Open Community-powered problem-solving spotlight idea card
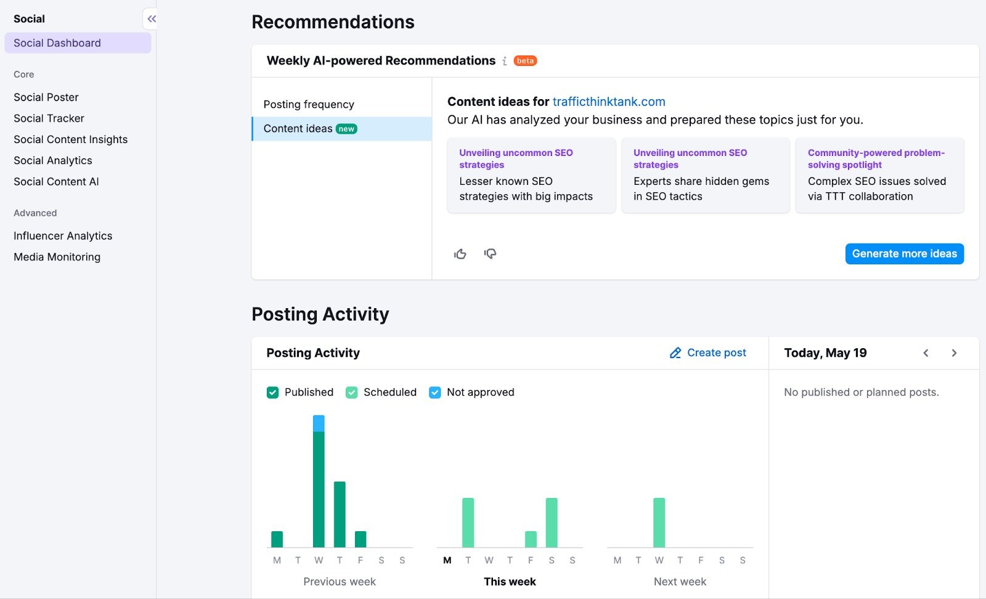Viewport: 986px width, 599px height. click(x=879, y=175)
